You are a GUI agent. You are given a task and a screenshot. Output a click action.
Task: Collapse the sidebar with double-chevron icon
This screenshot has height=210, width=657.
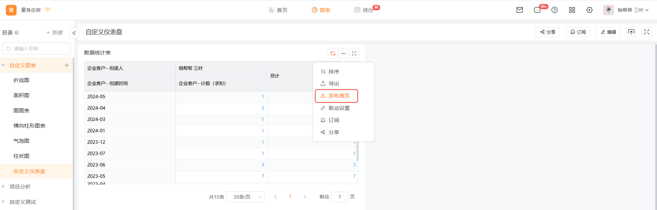74,33
